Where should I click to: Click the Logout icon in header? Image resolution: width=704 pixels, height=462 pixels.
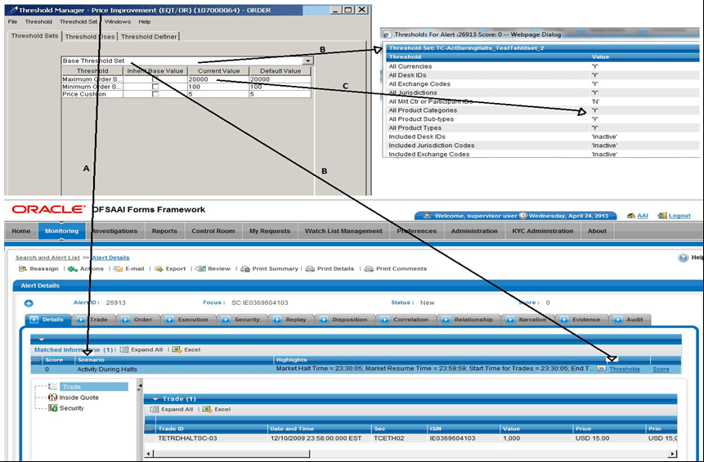(661, 216)
